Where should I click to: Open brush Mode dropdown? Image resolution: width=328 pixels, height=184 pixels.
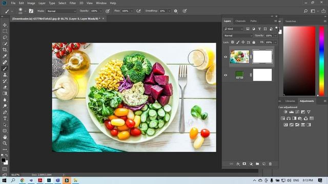tap(61, 11)
